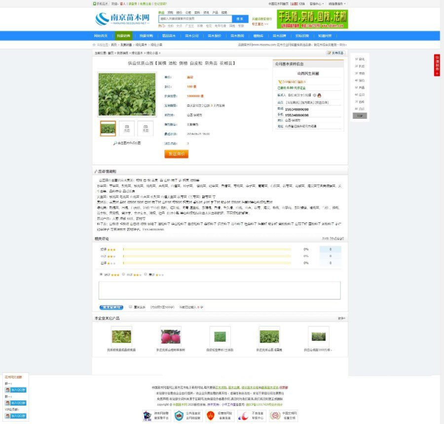Click the medium review rating progress bar

tap(207, 256)
